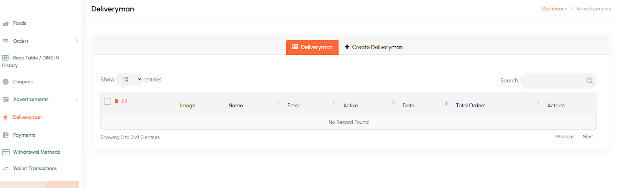619x188 pixels.
Task: Click the red trash delete icon
Action: (x=116, y=101)
